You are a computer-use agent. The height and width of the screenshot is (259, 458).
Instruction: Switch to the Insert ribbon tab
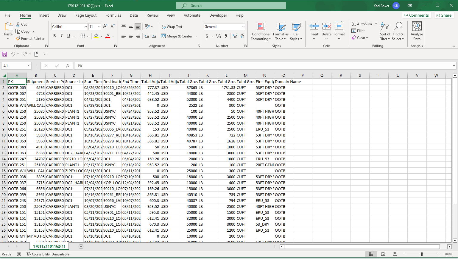tap(44, 15)
